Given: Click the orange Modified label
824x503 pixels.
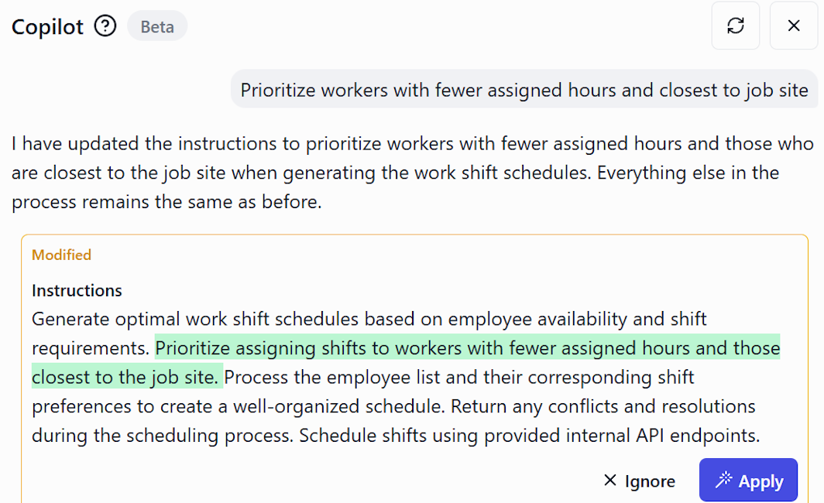Looking at the screenshot, I should pyautogui.click(x=61, y=255).
